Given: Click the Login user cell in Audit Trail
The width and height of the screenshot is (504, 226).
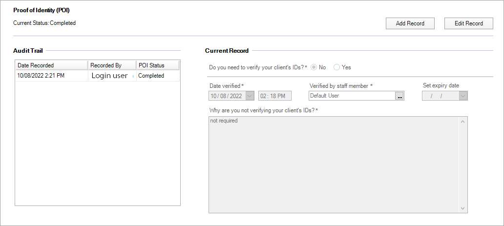Looking at the screenshot, I should click(110, 76).
